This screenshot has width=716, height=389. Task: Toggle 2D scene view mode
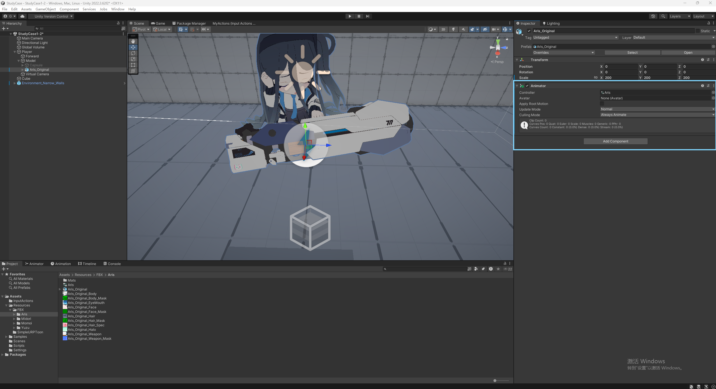point(443,29)
